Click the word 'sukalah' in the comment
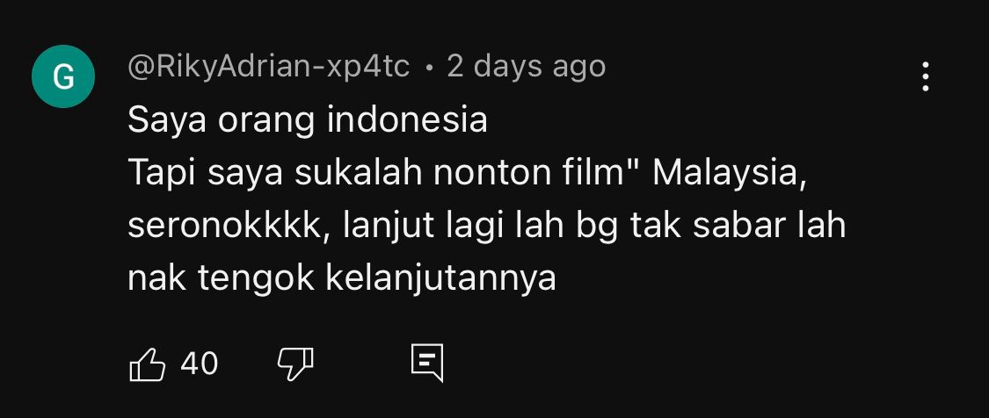 359,173
